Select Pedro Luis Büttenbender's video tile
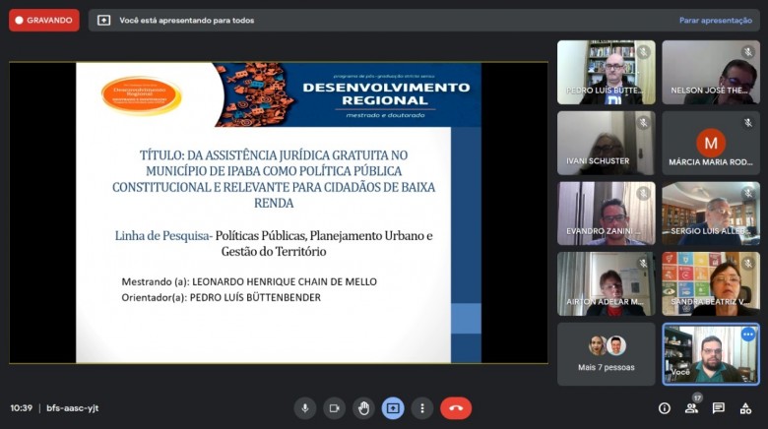Viewport: 768px width, 429px height. tap(606, 72)
